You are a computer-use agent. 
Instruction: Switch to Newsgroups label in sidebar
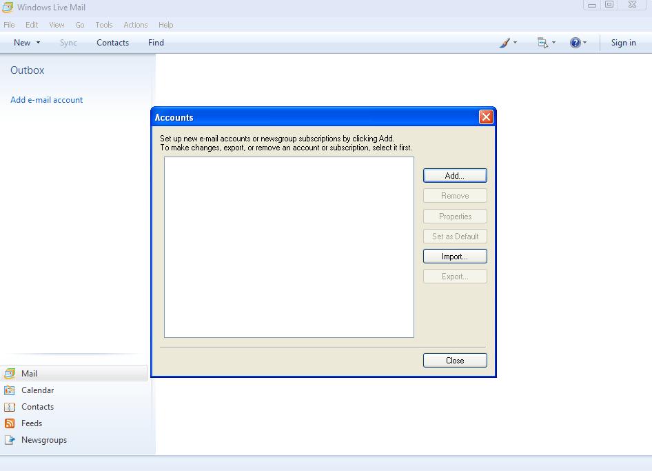44,440
